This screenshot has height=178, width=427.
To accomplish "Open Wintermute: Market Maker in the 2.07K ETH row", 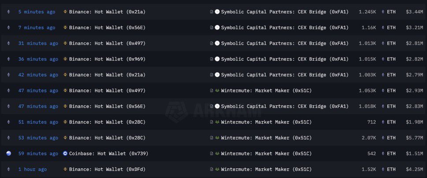I will pos(266,138).
